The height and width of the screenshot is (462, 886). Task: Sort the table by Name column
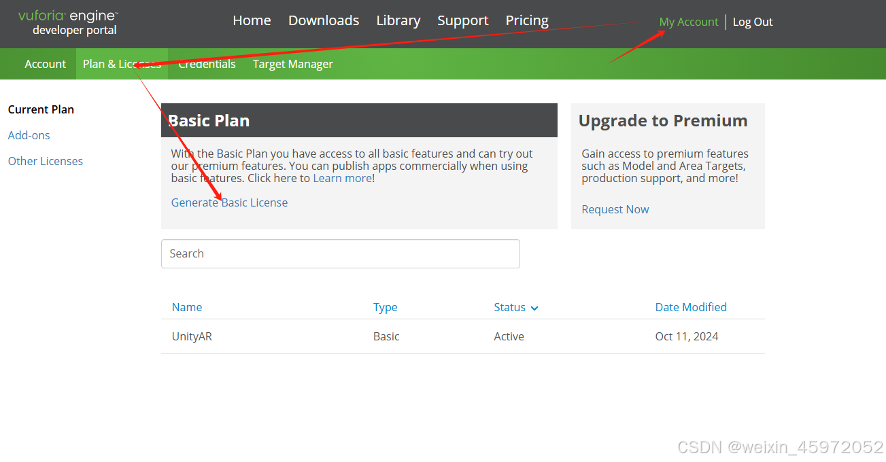(x=187, y=307)
